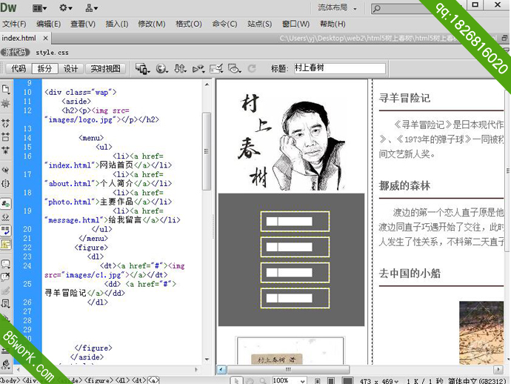The image size is (511, 384).
Task: Open the 窗口(W) menu
Action: (295, 24)
